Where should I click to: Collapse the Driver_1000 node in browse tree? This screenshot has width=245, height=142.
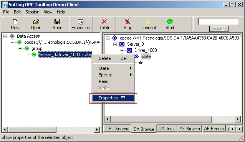click(122, 50)
